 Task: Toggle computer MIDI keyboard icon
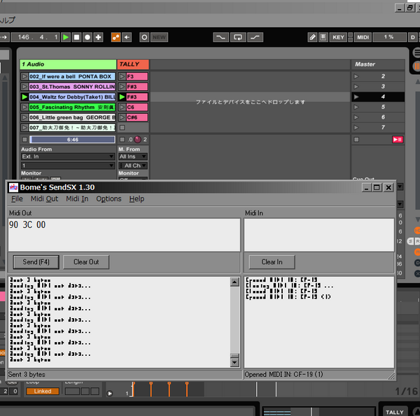coord(323,37)
